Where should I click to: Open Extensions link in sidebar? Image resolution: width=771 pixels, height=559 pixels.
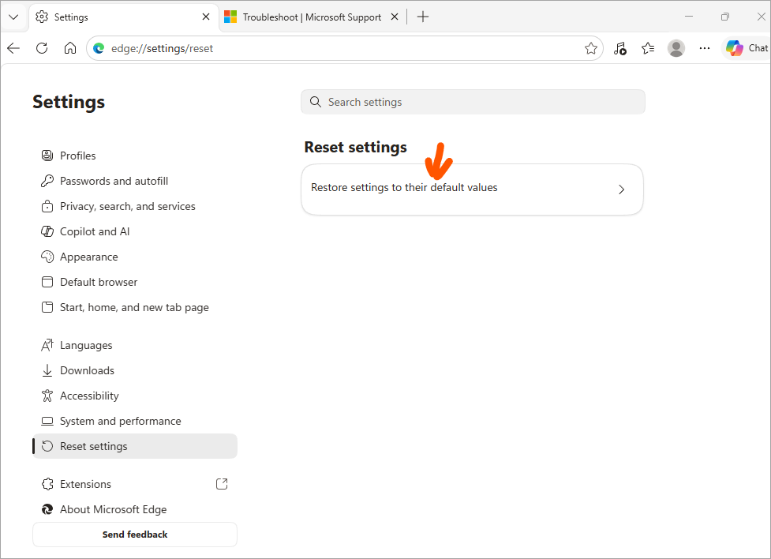point(135,484)
